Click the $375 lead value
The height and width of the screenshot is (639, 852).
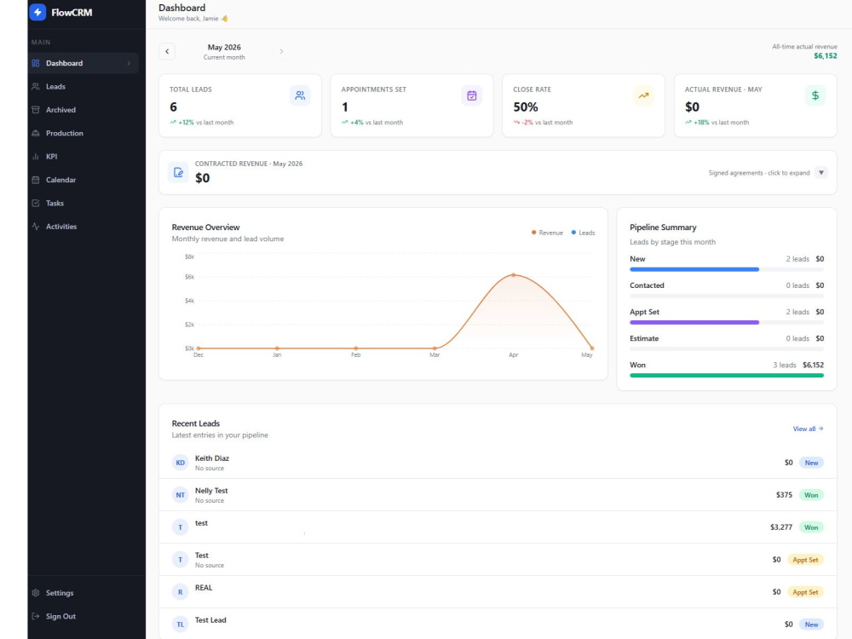[784, 495]
